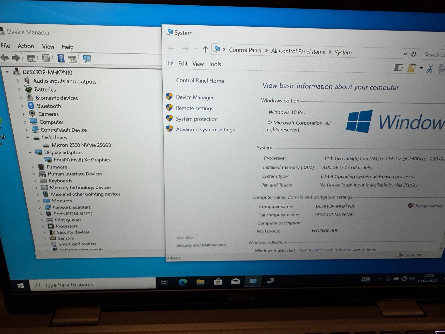445x334 pixels.
Task: Collapse Display adaptors node
Action: click(x=30, y=152)
